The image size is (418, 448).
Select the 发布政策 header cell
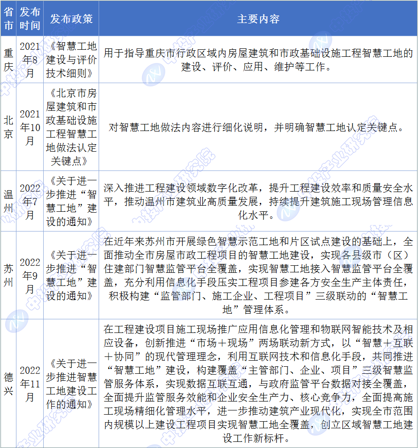(x=71, y=19)
